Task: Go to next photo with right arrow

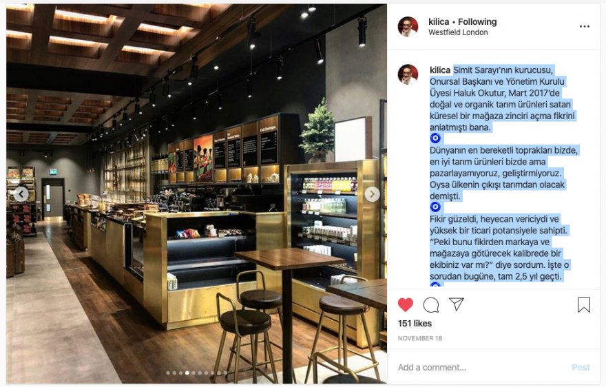Action: pyautogui.click(x=372, y=194)
